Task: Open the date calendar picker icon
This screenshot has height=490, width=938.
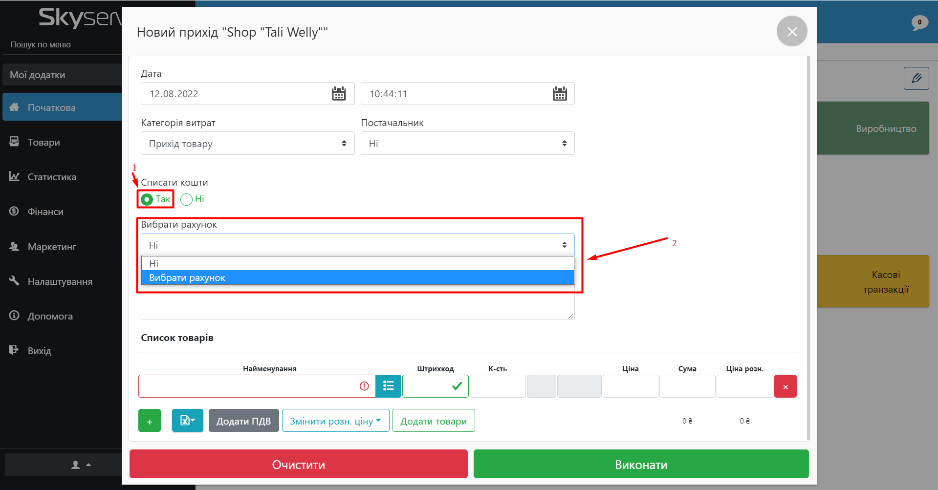Action: 339,94
